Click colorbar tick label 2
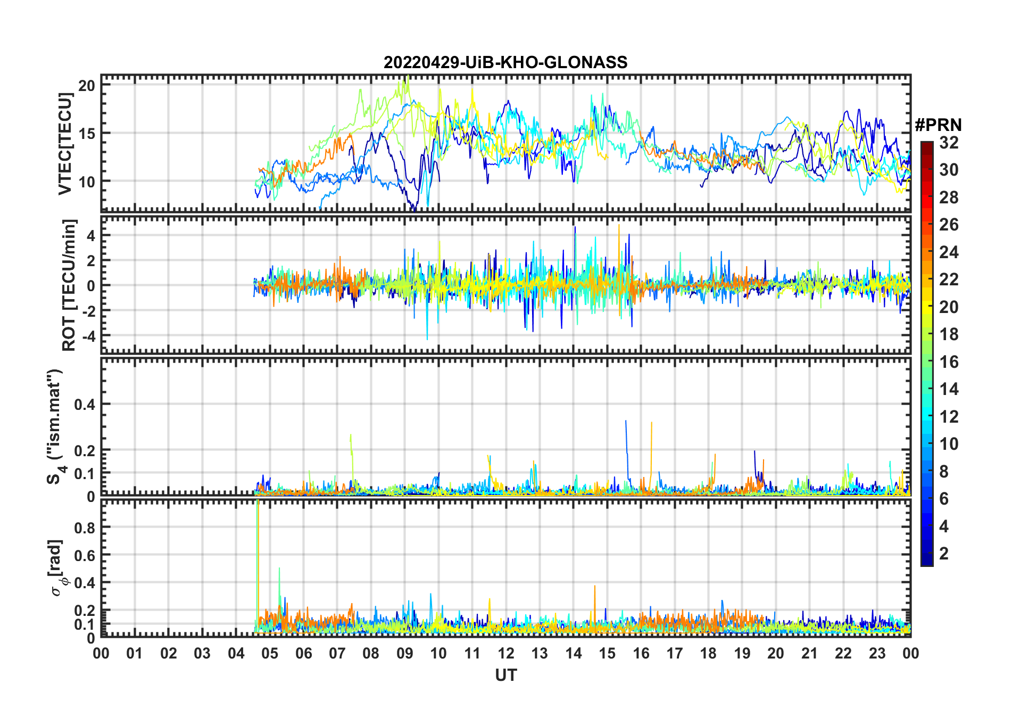 [944, 554]
